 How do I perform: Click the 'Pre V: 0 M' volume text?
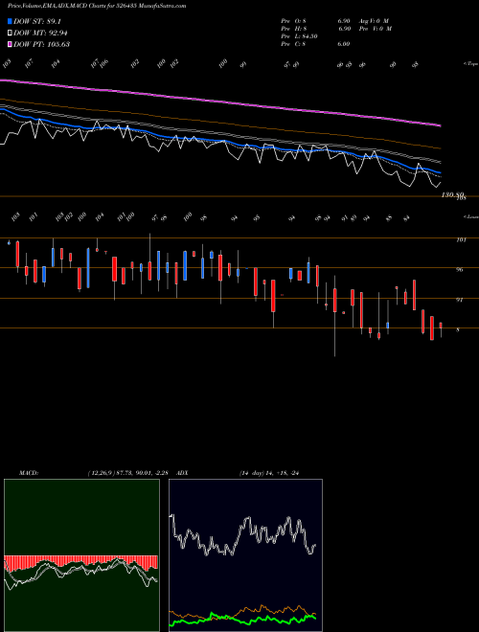375,29
